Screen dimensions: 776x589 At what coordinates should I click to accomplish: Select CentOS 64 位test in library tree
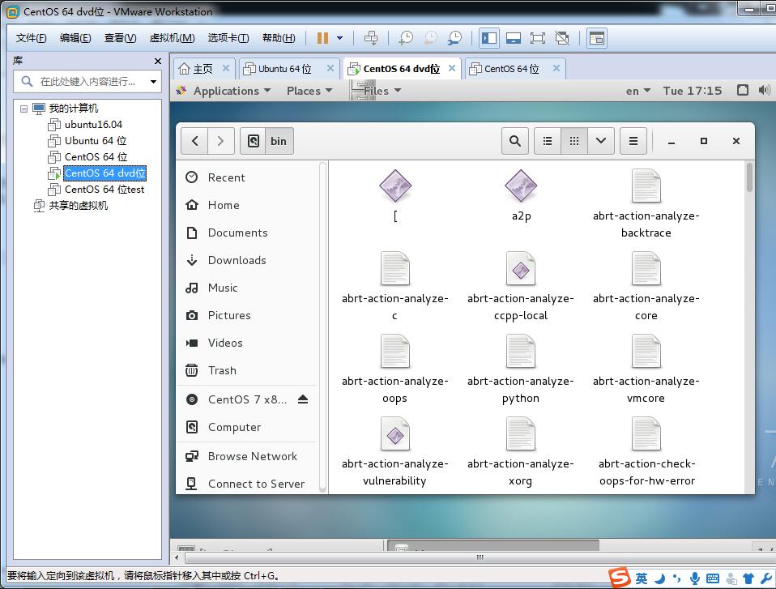tap(96, 189)
